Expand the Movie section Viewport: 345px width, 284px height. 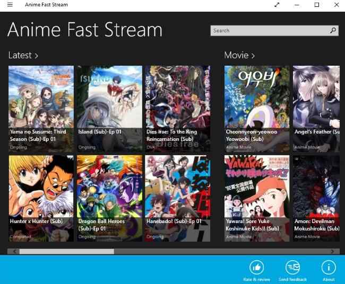(x=239, y=55)
